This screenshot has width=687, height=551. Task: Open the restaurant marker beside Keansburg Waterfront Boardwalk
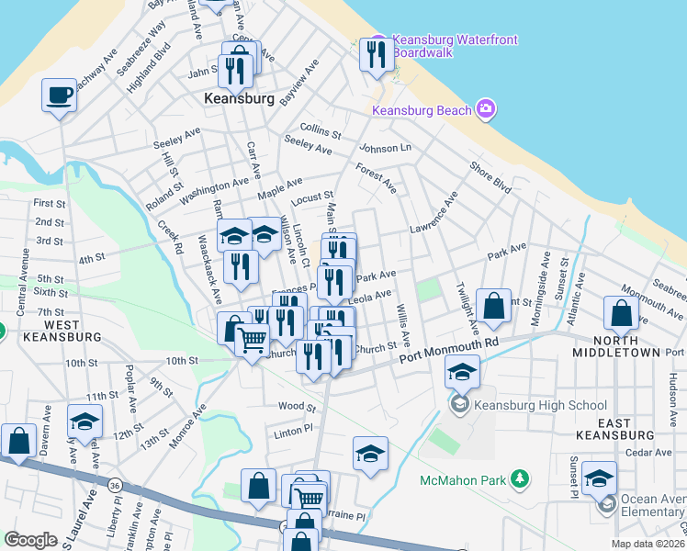377,55
